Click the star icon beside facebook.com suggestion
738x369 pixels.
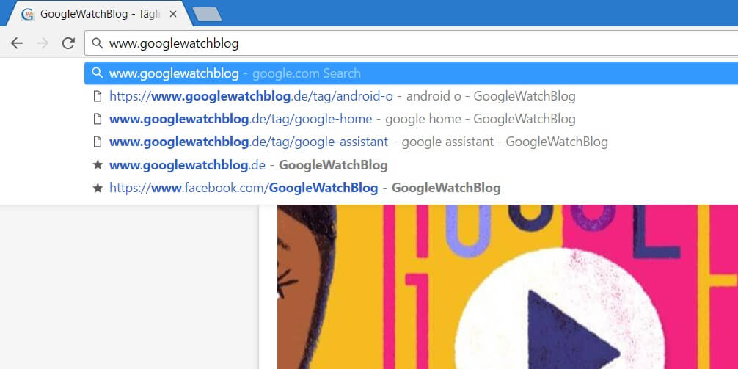(98, 188)
